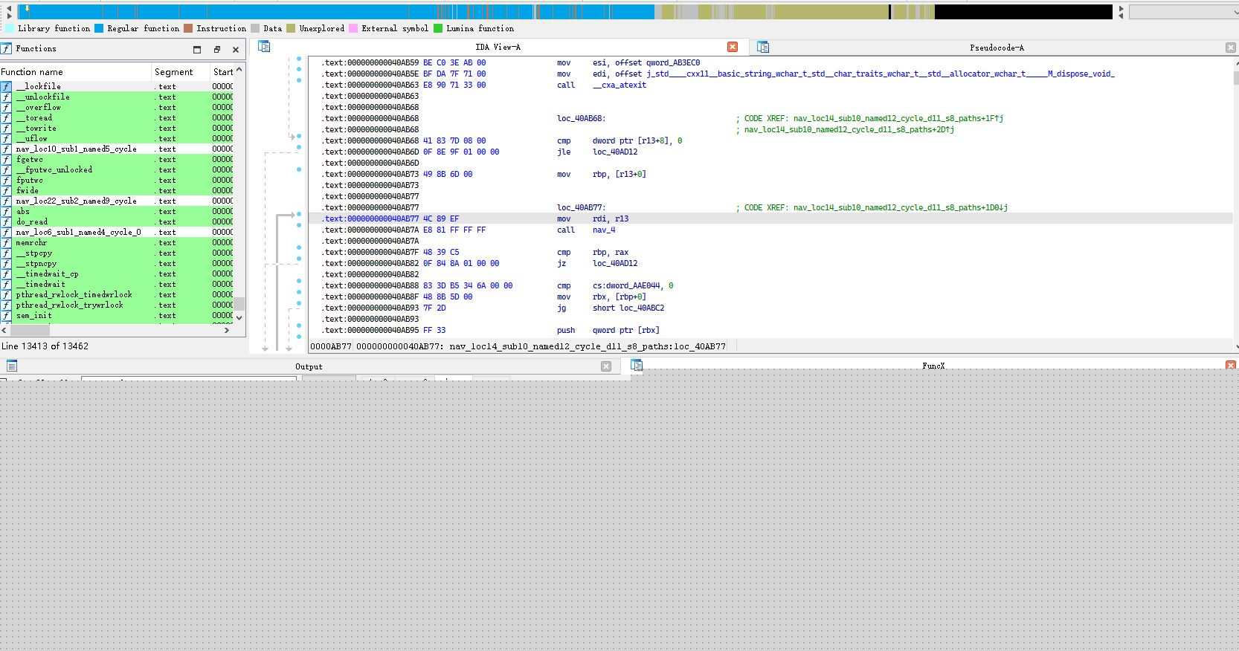Click function icon beside __overflow
Viewport: 1239px width, 651px height.
(6, 107)
